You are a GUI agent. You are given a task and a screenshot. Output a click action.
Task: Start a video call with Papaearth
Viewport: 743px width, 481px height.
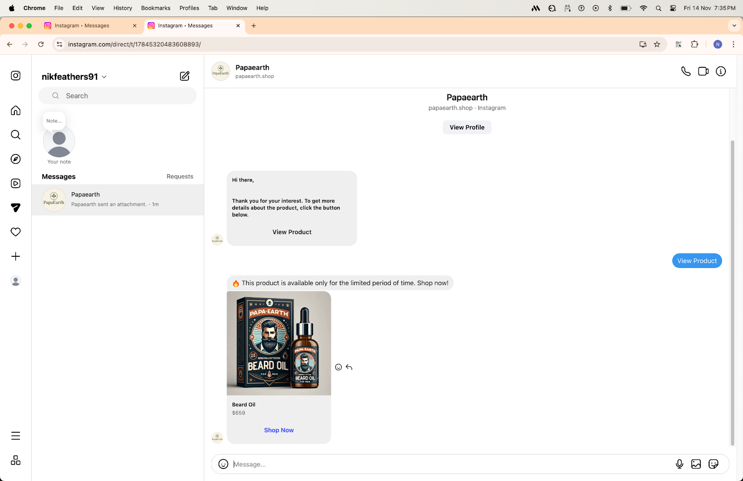point(703,71)
